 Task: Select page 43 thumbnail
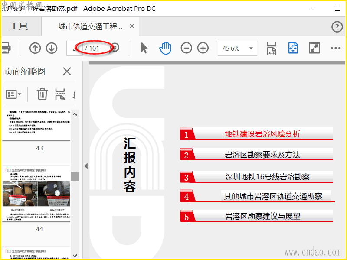click(36, 125)
